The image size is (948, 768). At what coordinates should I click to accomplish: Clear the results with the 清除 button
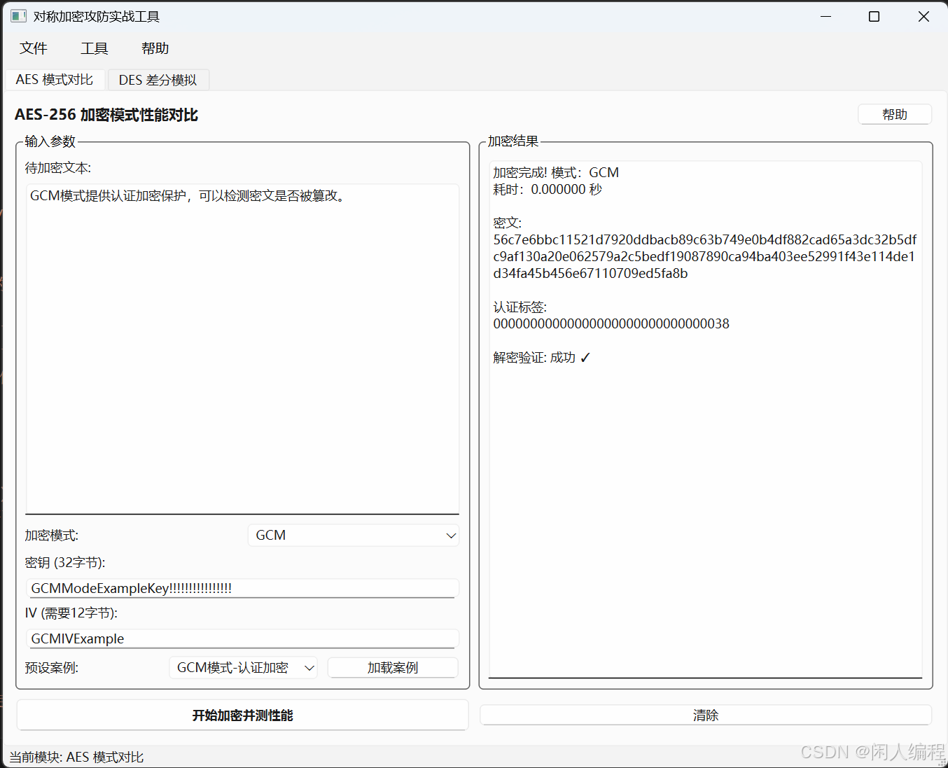(x=706, y=715)
